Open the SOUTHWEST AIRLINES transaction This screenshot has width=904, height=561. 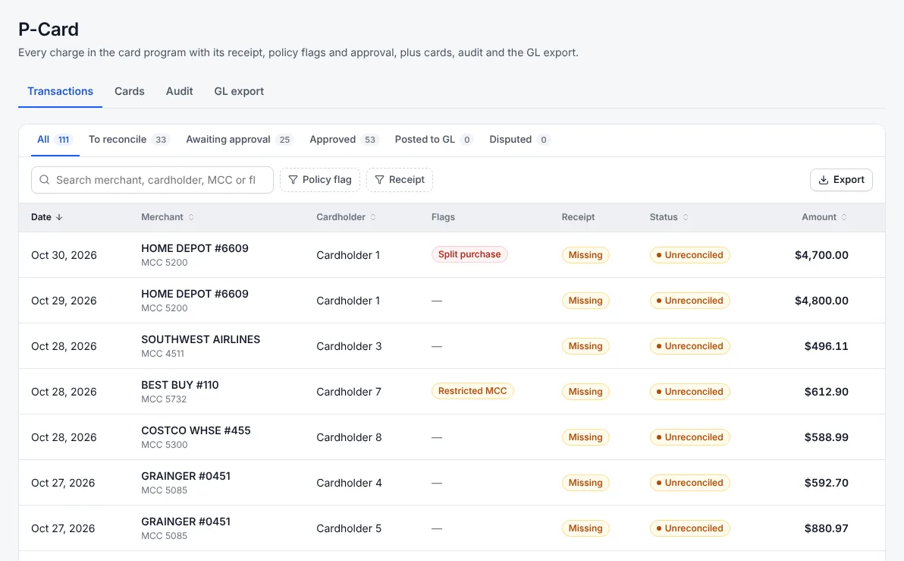(201, 339)
